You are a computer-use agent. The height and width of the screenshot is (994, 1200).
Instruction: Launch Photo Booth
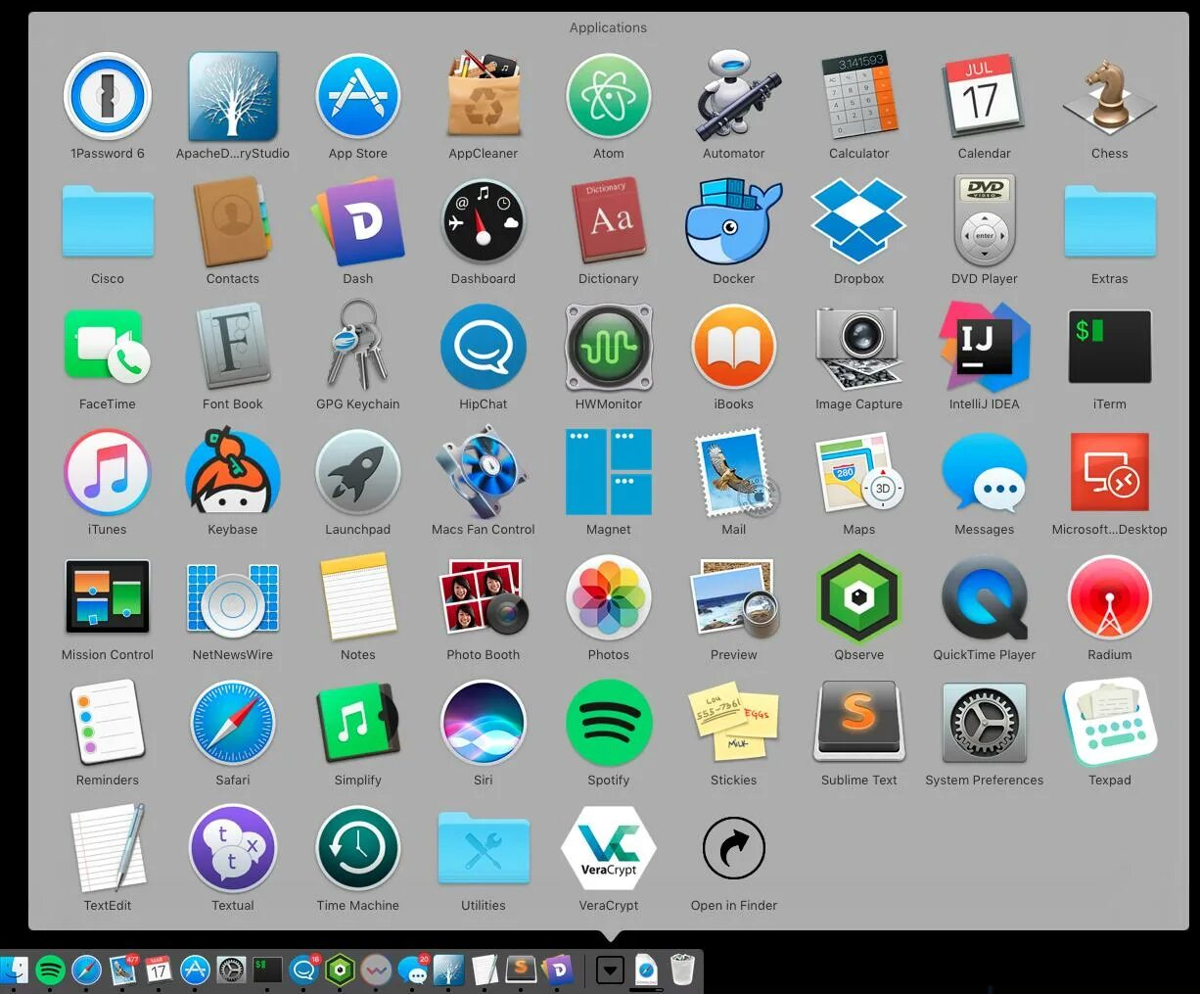pyautogui.click(x=484, y=598)
